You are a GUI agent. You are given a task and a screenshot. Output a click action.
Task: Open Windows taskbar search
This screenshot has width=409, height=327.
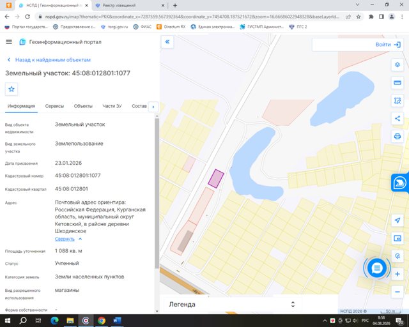(23, 321)
